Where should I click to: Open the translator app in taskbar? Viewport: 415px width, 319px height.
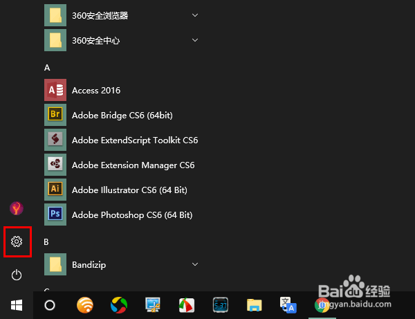pyautogui.click(x=288, y=305)
